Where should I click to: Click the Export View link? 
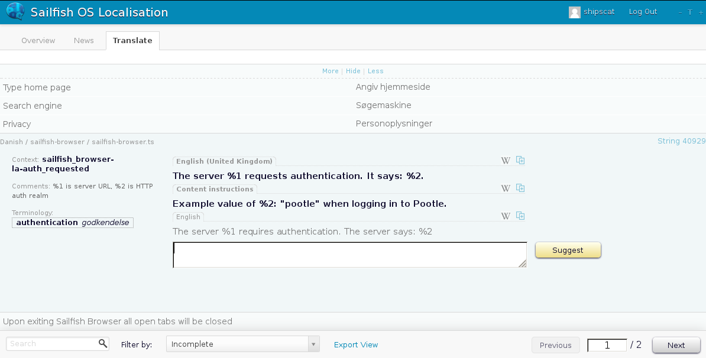pyautogui.click(x=356, y=344)
